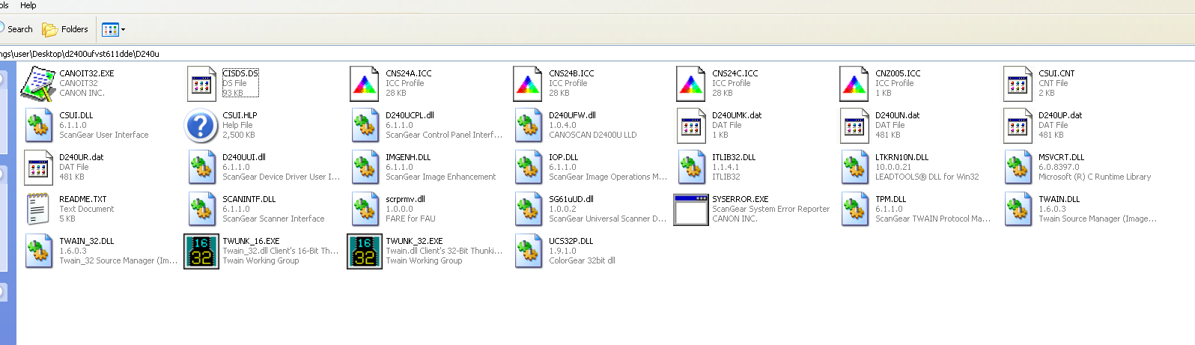The width and height of the screenshot is (1195, 345).
Task: Click the CSUI.CNT file icon
Action: [1018, 84]
